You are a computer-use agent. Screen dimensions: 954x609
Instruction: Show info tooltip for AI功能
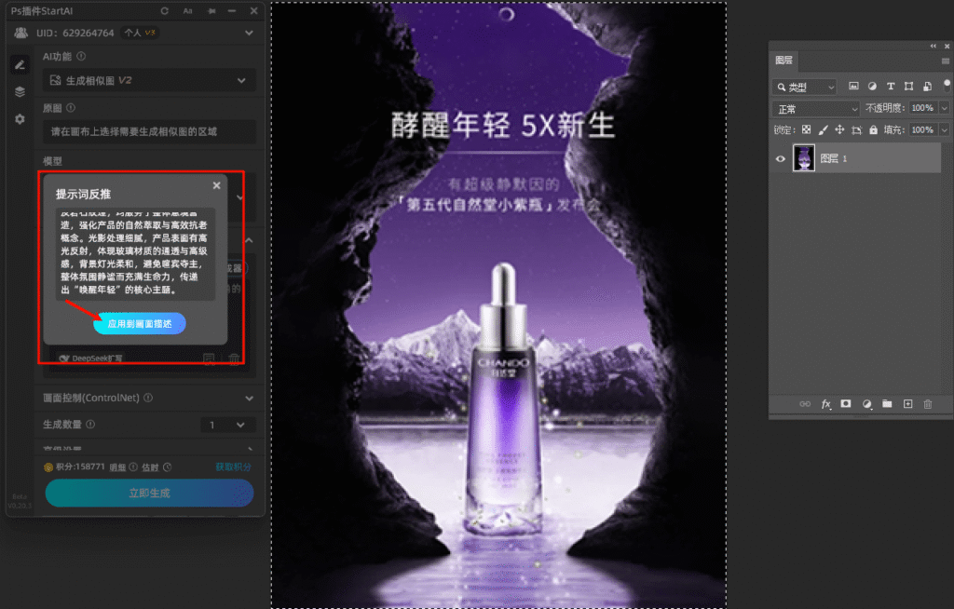[82, 57]
